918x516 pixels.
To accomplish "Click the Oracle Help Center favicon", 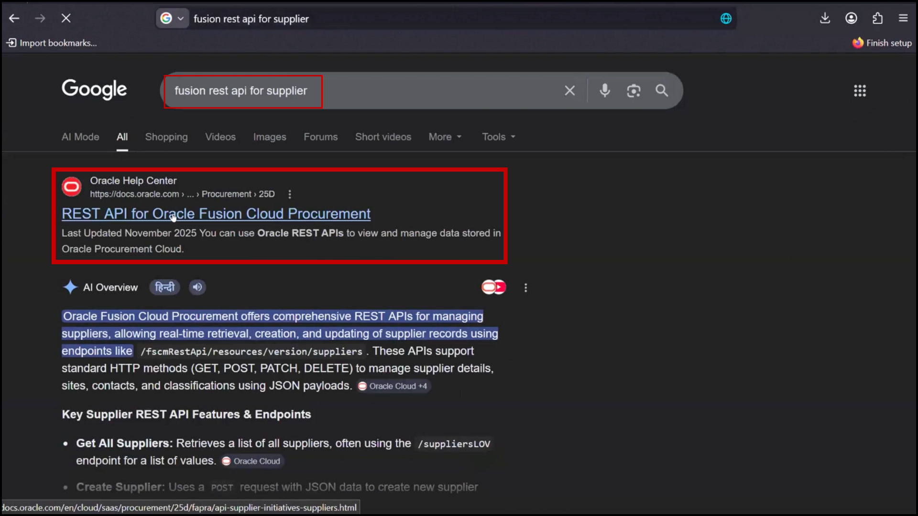I will (72, 187).
